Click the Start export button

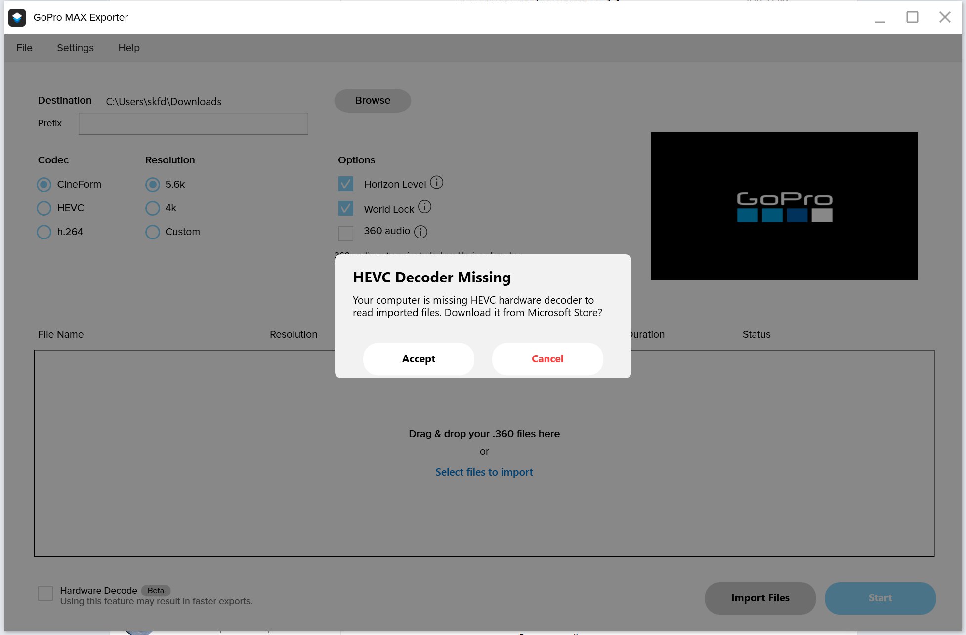click(880, 598)
